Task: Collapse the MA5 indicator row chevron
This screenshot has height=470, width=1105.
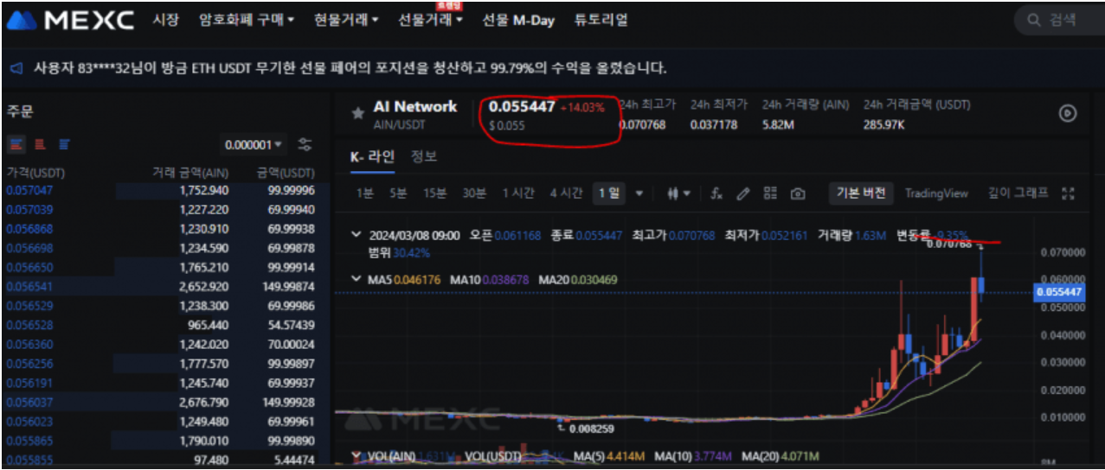Action: [x=357, y=280]
